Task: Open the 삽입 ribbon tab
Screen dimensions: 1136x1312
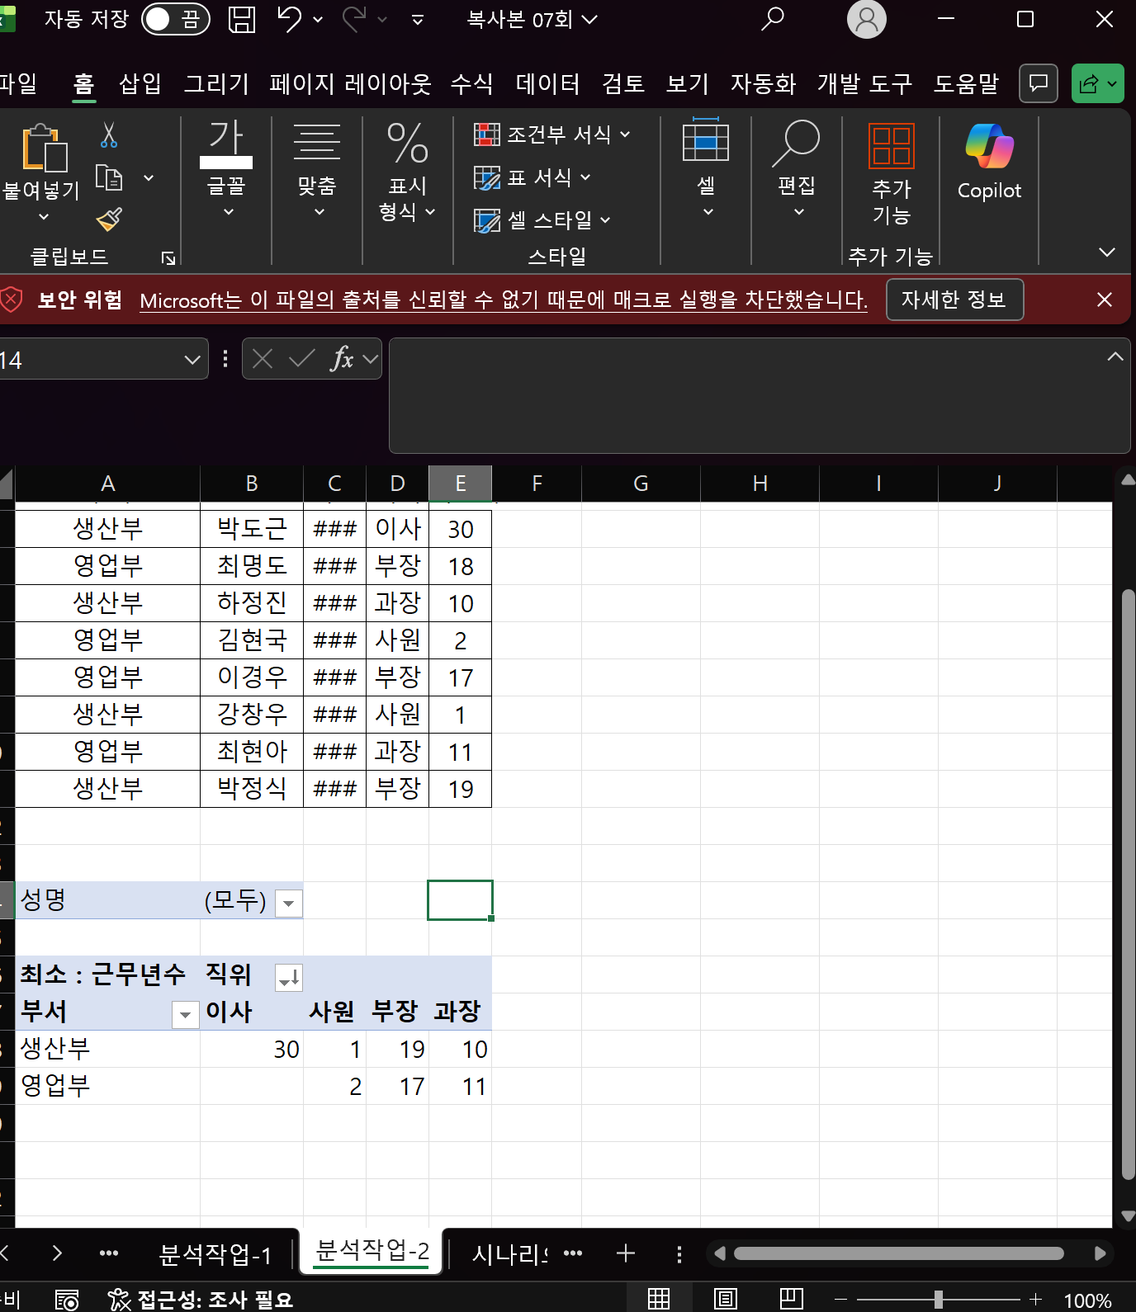Action: click(140, 83)
